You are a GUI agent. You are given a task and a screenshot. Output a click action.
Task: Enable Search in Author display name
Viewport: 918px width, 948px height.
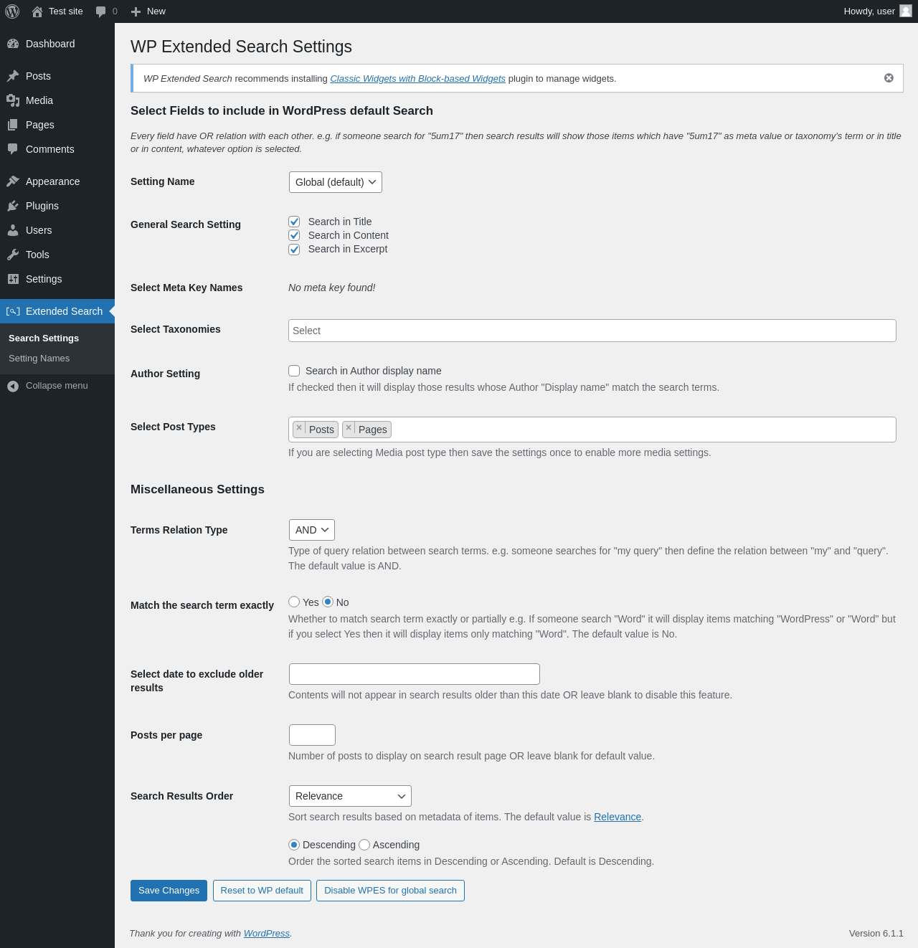294,371
